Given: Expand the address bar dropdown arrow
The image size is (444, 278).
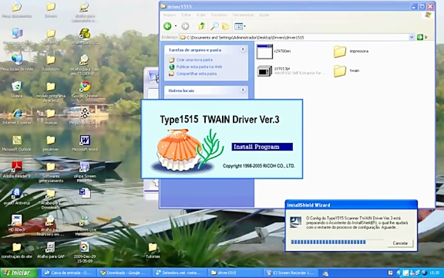Looking at the screenshot, I should click(x=411, y=37).
